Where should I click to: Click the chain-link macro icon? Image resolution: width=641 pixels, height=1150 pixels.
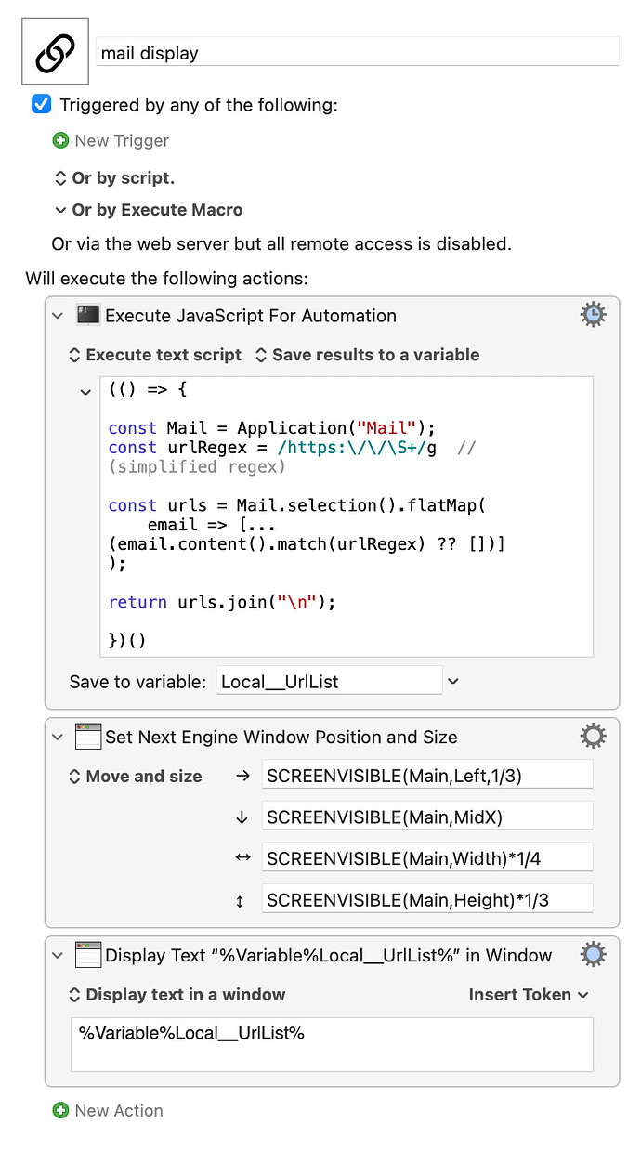[55, 51]
